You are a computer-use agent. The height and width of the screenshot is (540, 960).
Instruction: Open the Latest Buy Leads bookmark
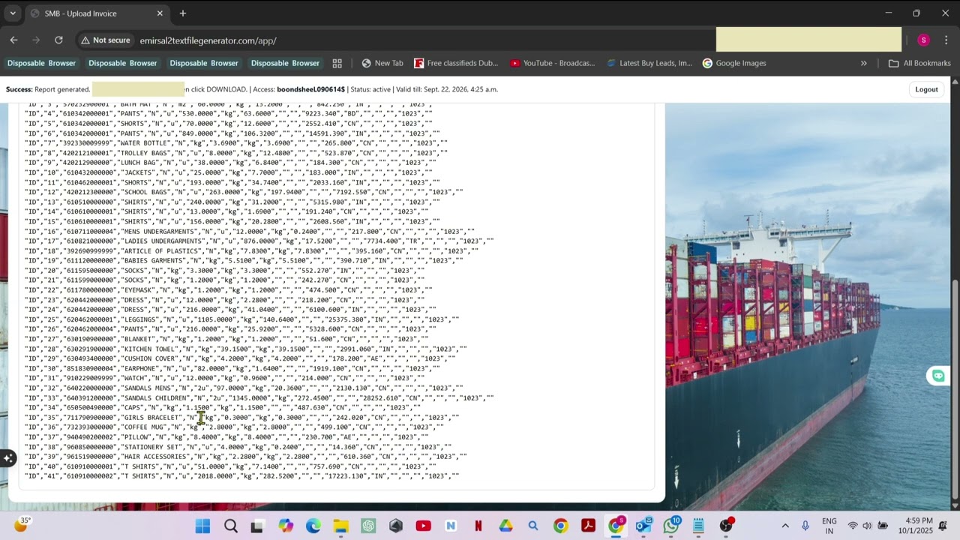650,63
